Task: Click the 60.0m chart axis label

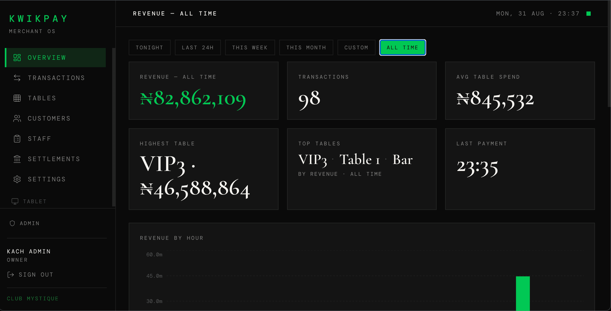Action: (154, 255)
